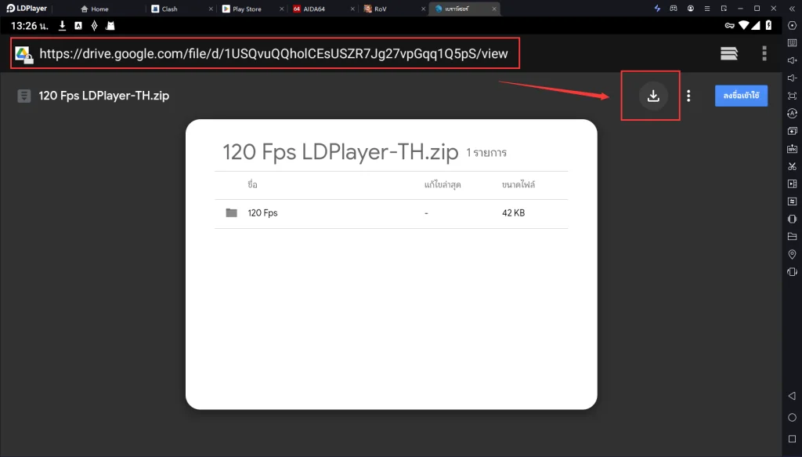The height and width of the screenshot is (457, 802).
Task: Tap the Android back triangle button
Action: click(793, 396)
